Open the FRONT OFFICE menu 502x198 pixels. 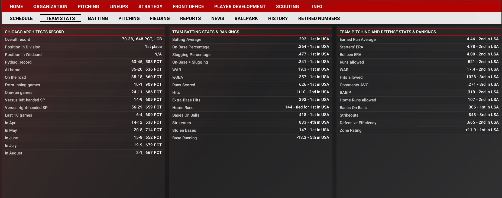click(x=188, y=6)
